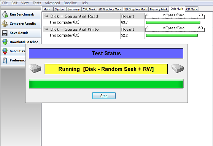The image size is (213, 146).
Task: Select the 52.2 write result value
Action: coord(124,35)
